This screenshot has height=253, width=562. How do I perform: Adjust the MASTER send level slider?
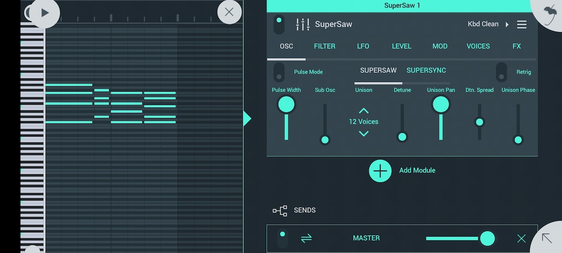tap(487, 238)
